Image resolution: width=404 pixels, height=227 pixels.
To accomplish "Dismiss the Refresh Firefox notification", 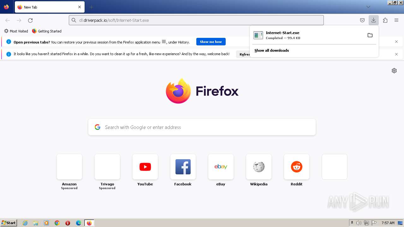I will pyautogui.click(x=396, y=54).
